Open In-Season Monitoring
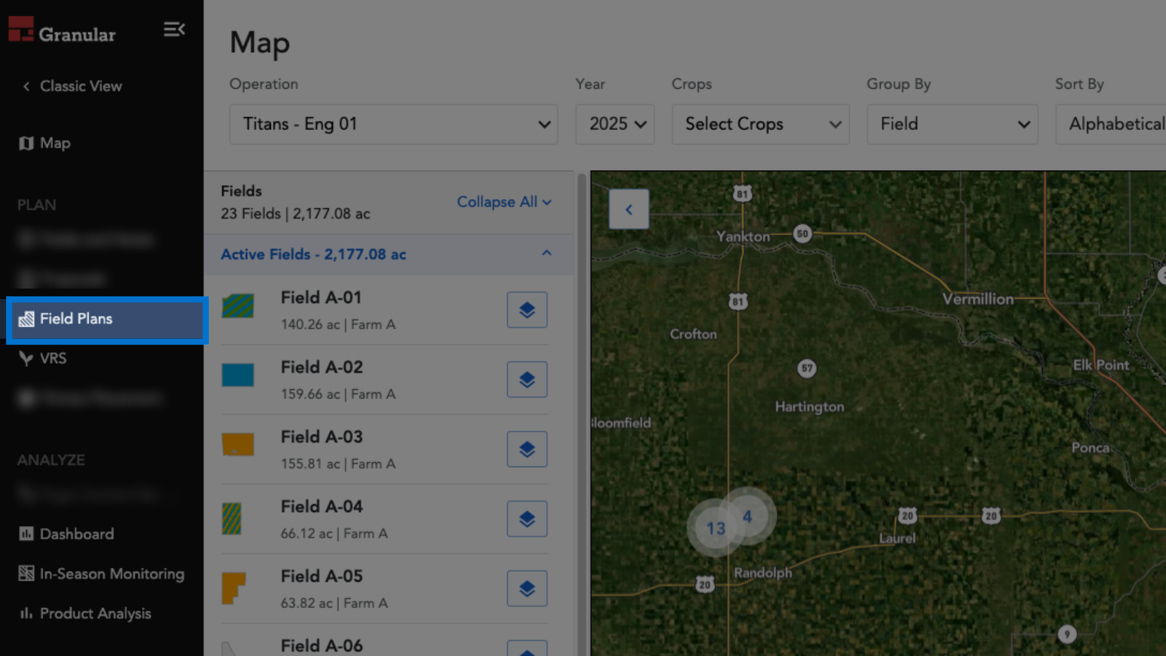1166x656 pixels. tap(111, 573)
